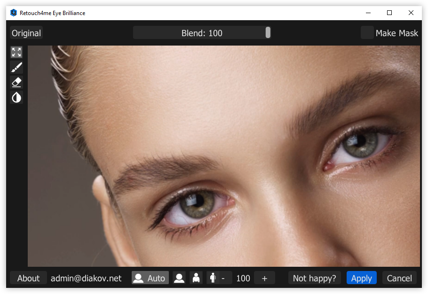This screenshot has height=294, width=428.
Task: Apply the eye brilliance effect
Action: tap(361, 278)
